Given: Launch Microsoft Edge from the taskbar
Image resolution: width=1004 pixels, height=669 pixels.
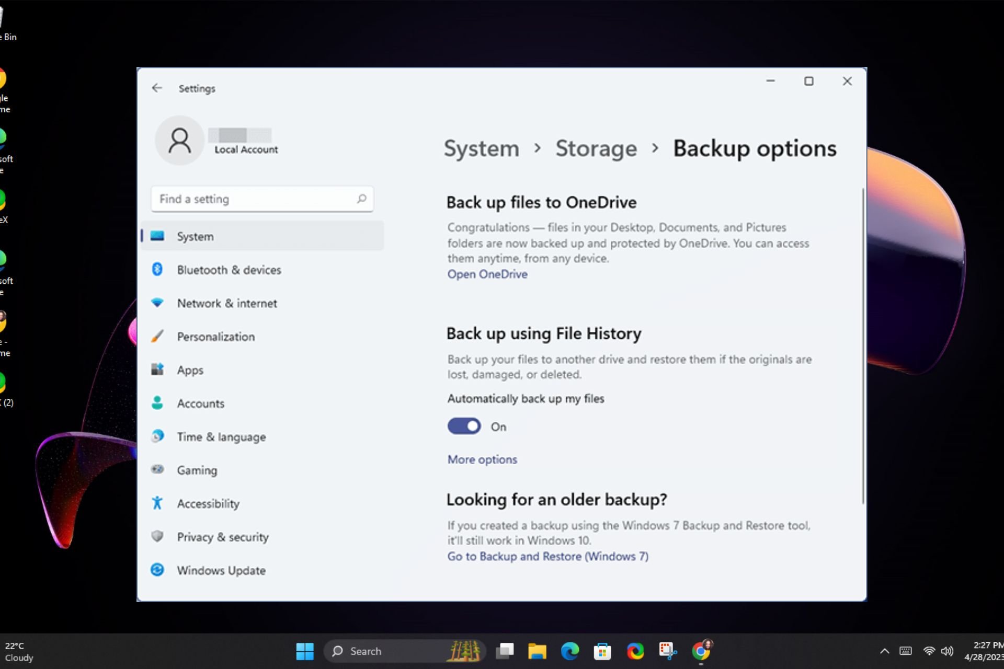Looking at the screenshot, I should (x=570, y=651).
